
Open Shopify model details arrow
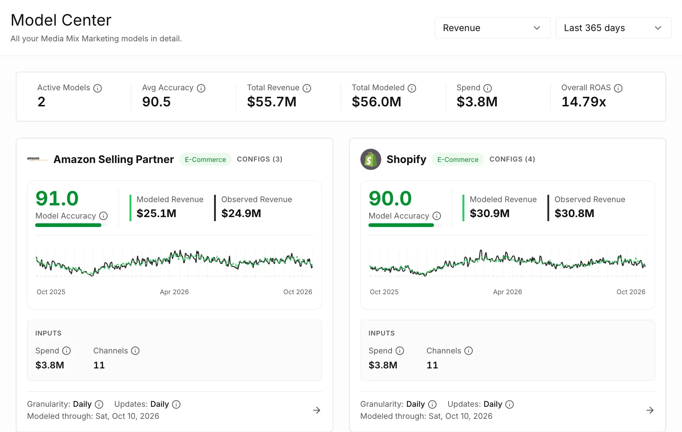[x=650, y=410]
